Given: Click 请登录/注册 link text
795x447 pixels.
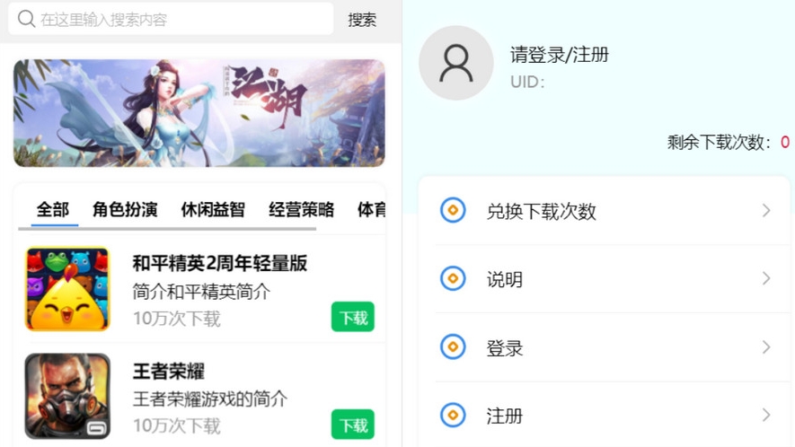Looking at the screenshot, I should pos(560,55).
